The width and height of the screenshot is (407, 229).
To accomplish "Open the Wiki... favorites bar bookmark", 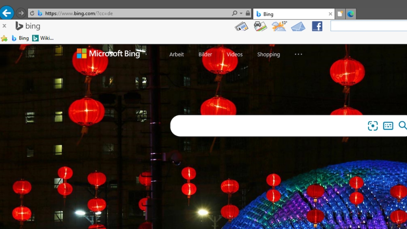I will pos(43,38).
